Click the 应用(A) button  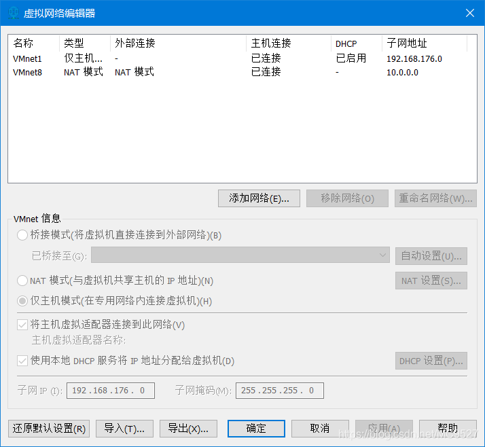coord(384,429)
